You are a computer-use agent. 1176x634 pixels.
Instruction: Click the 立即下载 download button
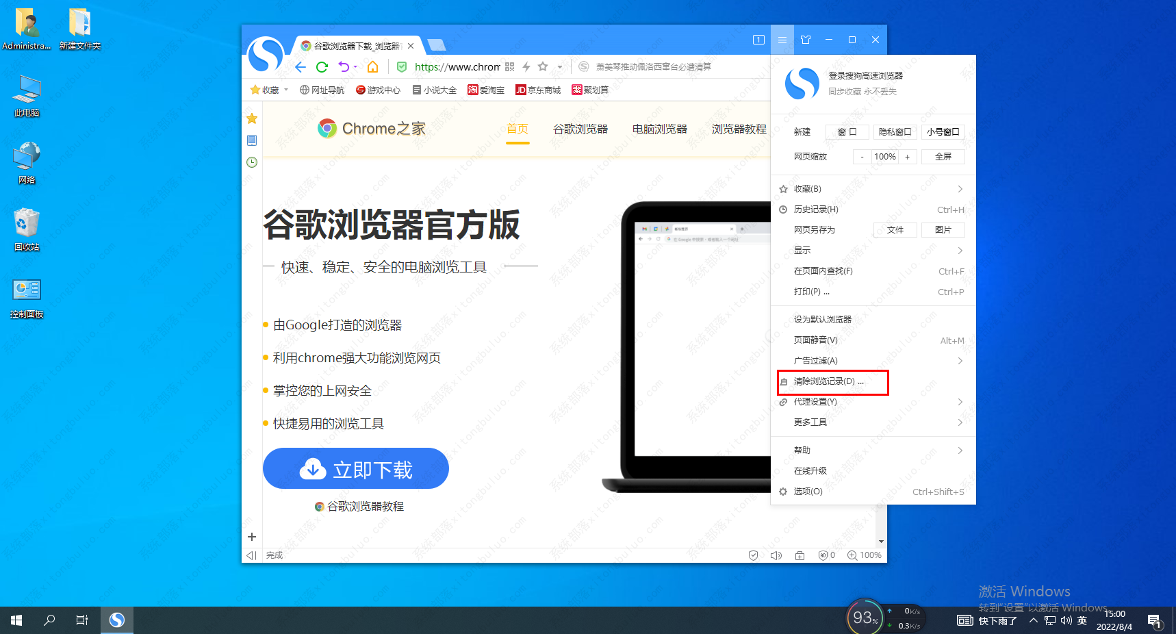click(356, 468)
